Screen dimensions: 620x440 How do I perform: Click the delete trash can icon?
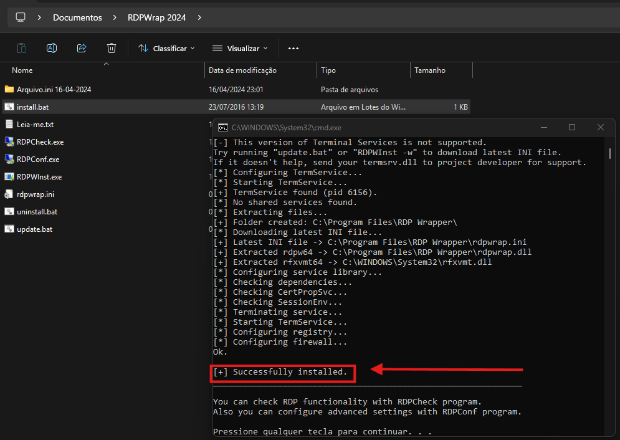(112, 48)
